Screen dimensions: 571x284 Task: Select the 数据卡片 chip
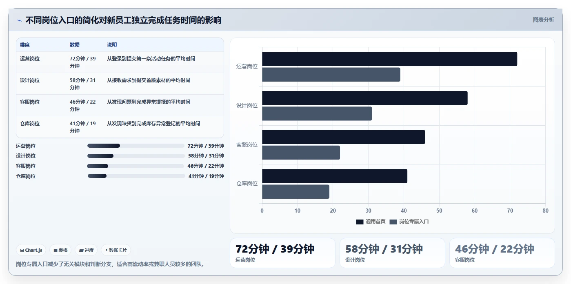[116, 250]
